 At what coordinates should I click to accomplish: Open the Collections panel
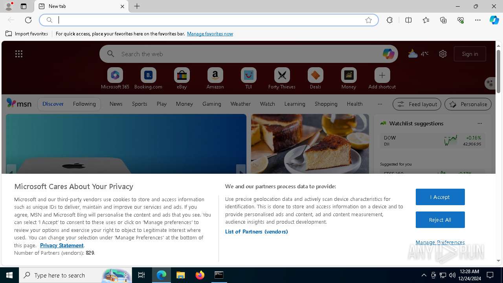pos(443,20)
